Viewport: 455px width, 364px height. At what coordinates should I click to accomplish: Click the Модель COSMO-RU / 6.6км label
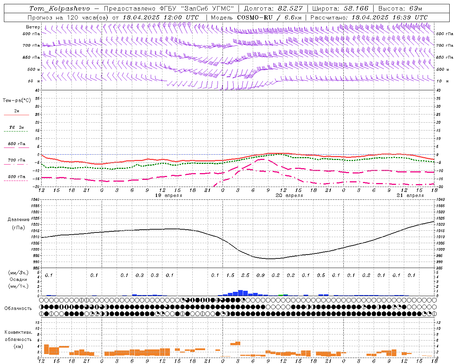[x=256, y=17]
